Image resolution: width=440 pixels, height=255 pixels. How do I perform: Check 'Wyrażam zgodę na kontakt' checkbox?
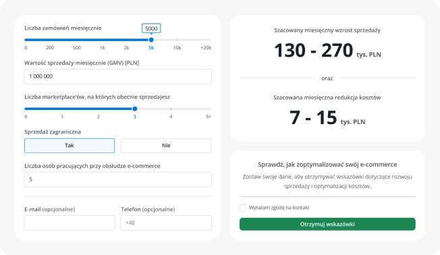click(x=243, y=208)
